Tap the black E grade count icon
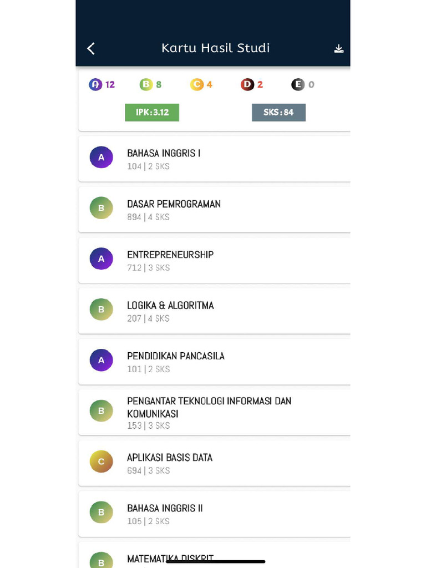This screenshot has height=568, width=426. [298, 84]
